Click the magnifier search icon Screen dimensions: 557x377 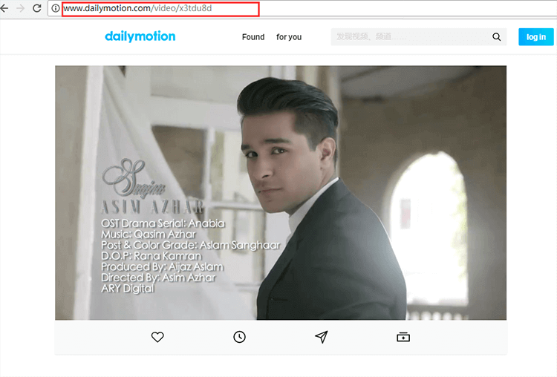click(497, 36)
